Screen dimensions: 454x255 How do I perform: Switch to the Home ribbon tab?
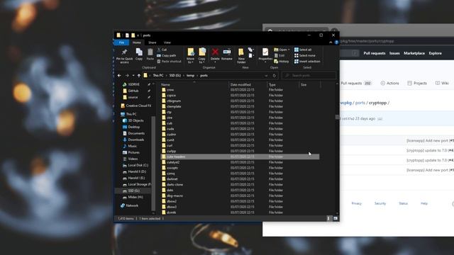137,42
